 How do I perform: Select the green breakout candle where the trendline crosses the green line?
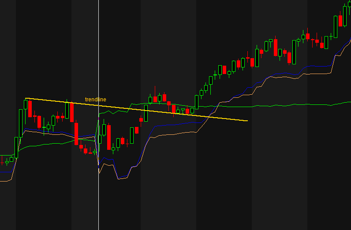pyautogui.click(x=197, y=102)
